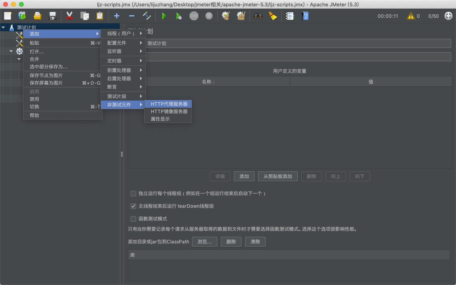The image size is (456, 285).
Task: Collapse the gear thread group tree node
Action: (x=11, y=51)
